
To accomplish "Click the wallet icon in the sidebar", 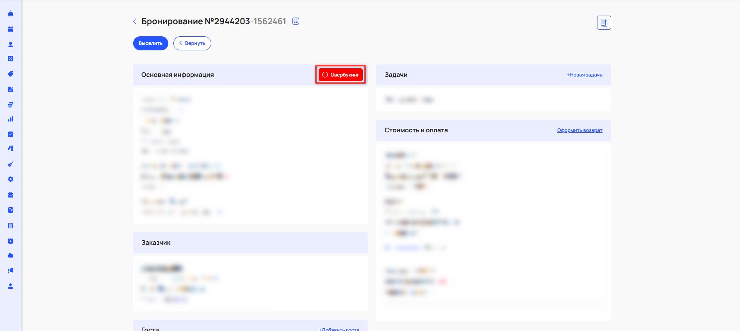I will tap(11, 210).
